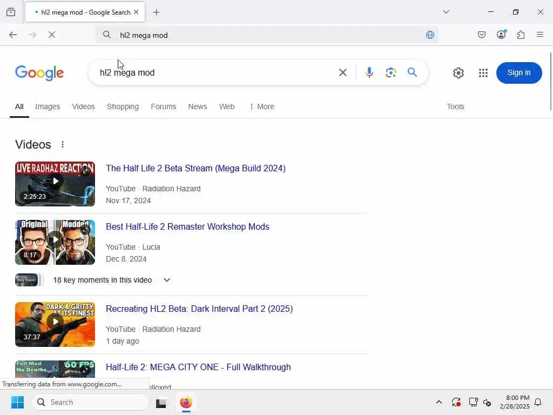Viewport: 553px width, 415px height.
Task: Open Best Half-Life 2 Remaster Workshop Mods
Action: coord(187,226)
